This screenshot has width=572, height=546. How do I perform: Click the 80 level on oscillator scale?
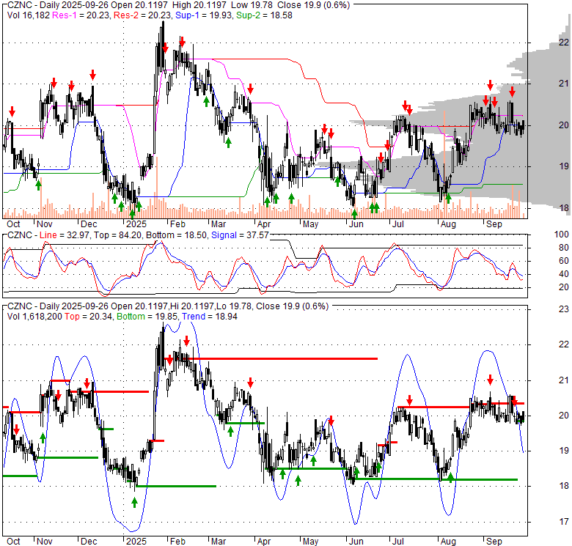(x=564, y=248)
